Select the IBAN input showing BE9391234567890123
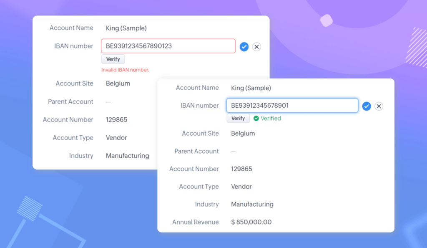The height and width of the screenshot is (248, 427). click(x=168, y=46)
